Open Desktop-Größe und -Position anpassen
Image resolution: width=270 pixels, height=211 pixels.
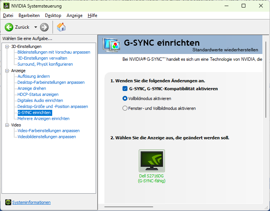click(53, 106)
